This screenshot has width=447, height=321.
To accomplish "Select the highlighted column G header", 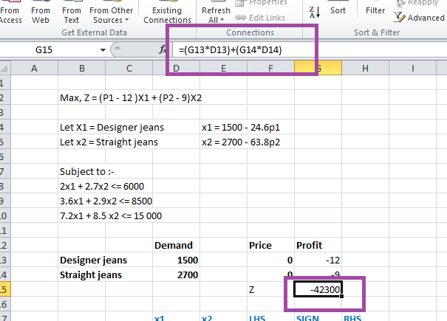I will [318, 69].
